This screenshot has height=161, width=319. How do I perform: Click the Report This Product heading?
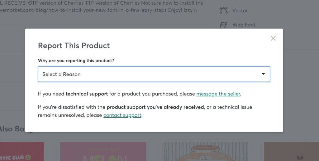tap(74, 46)
